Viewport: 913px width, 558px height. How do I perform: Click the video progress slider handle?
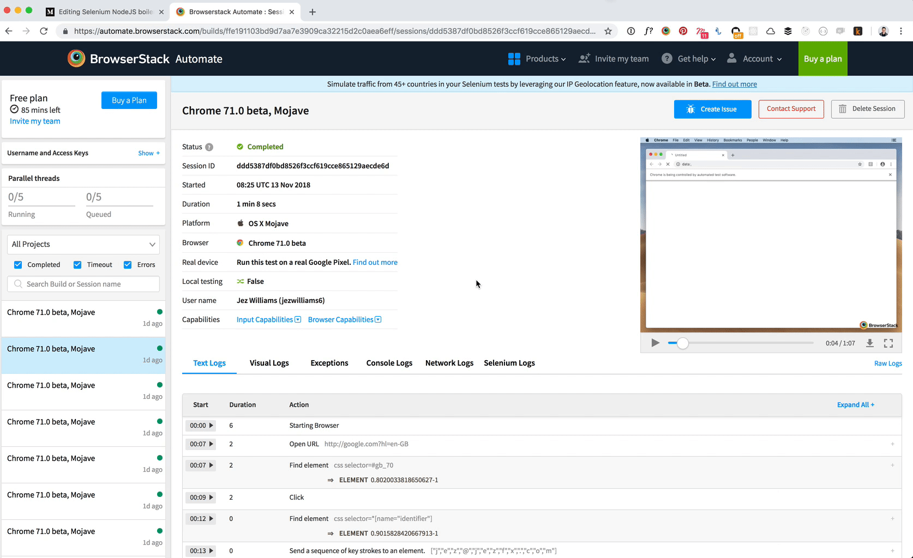682,343
